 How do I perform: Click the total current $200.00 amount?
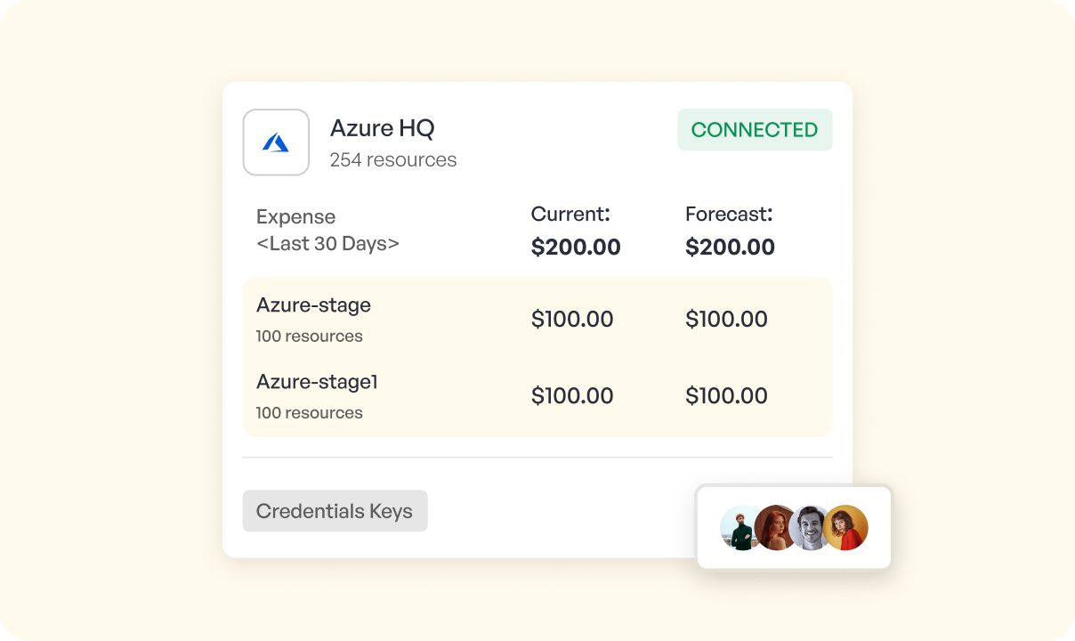pyautogui.click(x=576, y=247)
